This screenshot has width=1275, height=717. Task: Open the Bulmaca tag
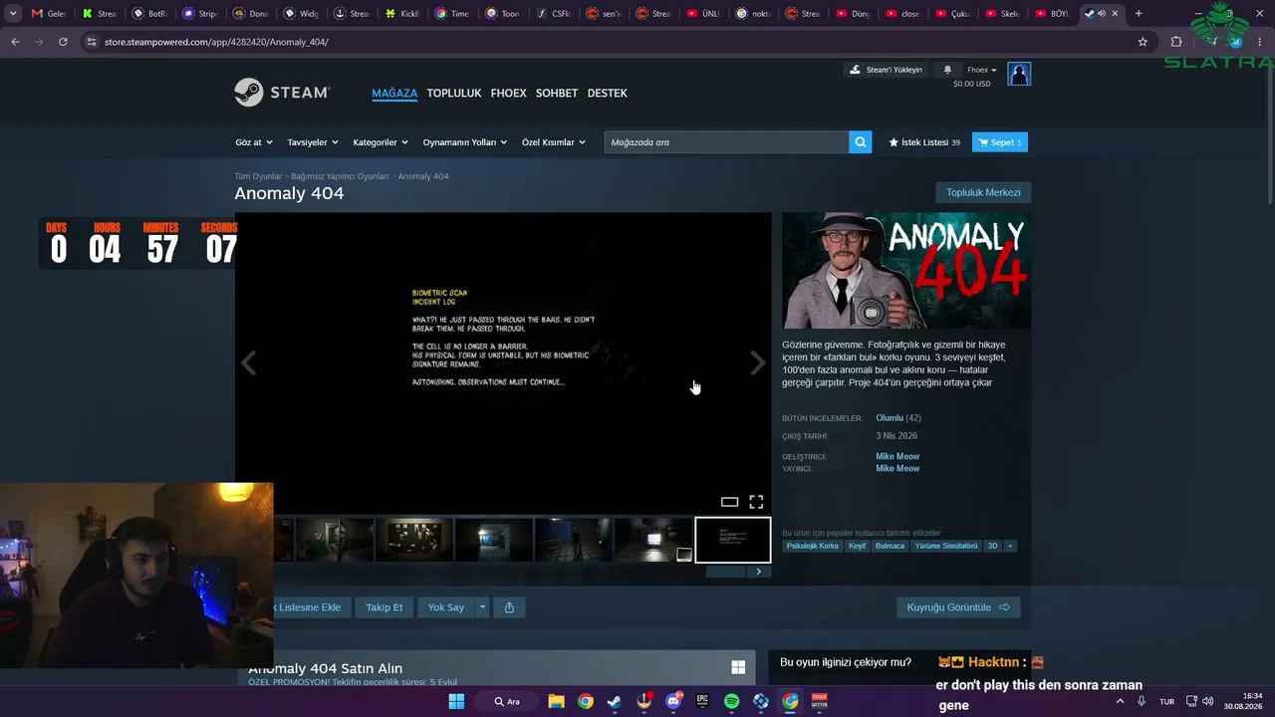891,546
